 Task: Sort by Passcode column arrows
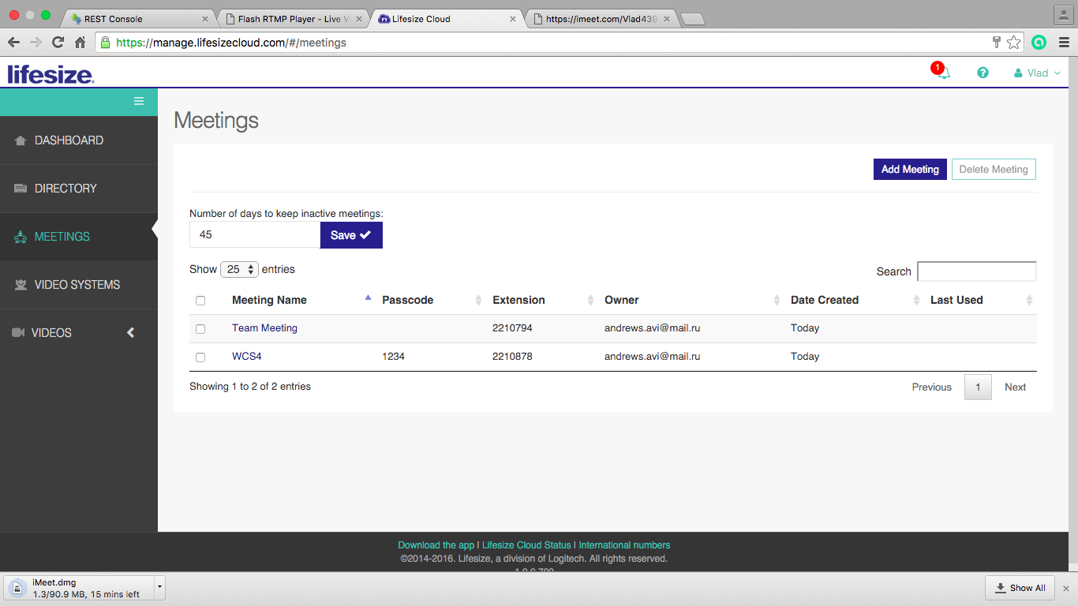click(478, 300)
